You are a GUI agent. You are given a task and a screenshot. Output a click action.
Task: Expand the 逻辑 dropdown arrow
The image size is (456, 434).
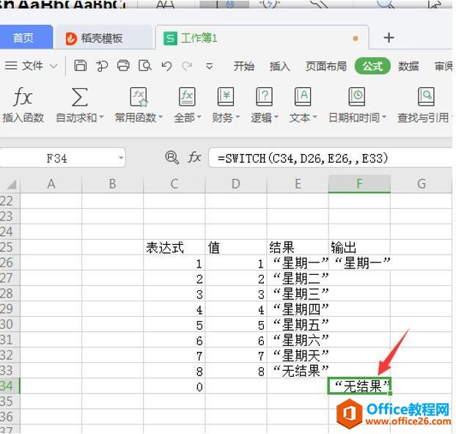click(276, 117)
